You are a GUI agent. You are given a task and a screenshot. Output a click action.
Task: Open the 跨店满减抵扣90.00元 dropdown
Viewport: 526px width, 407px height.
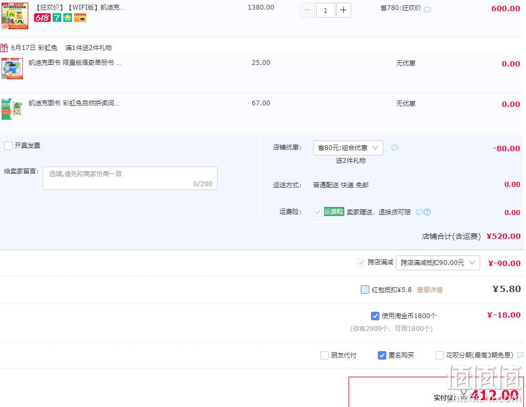438,263
